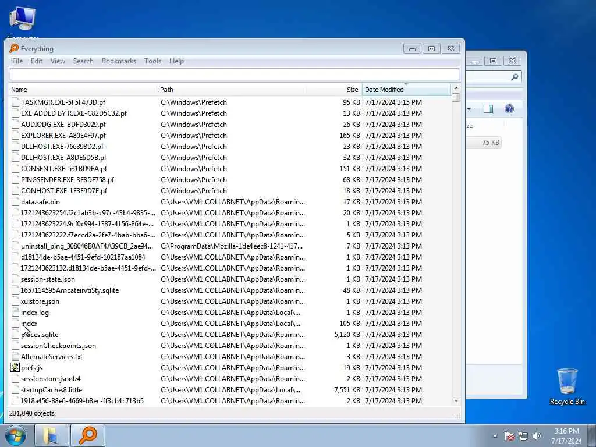Select file icon of startupCache.8.little
The width and height of the screenshot is (596, 447).
click(x=15, y=389)
